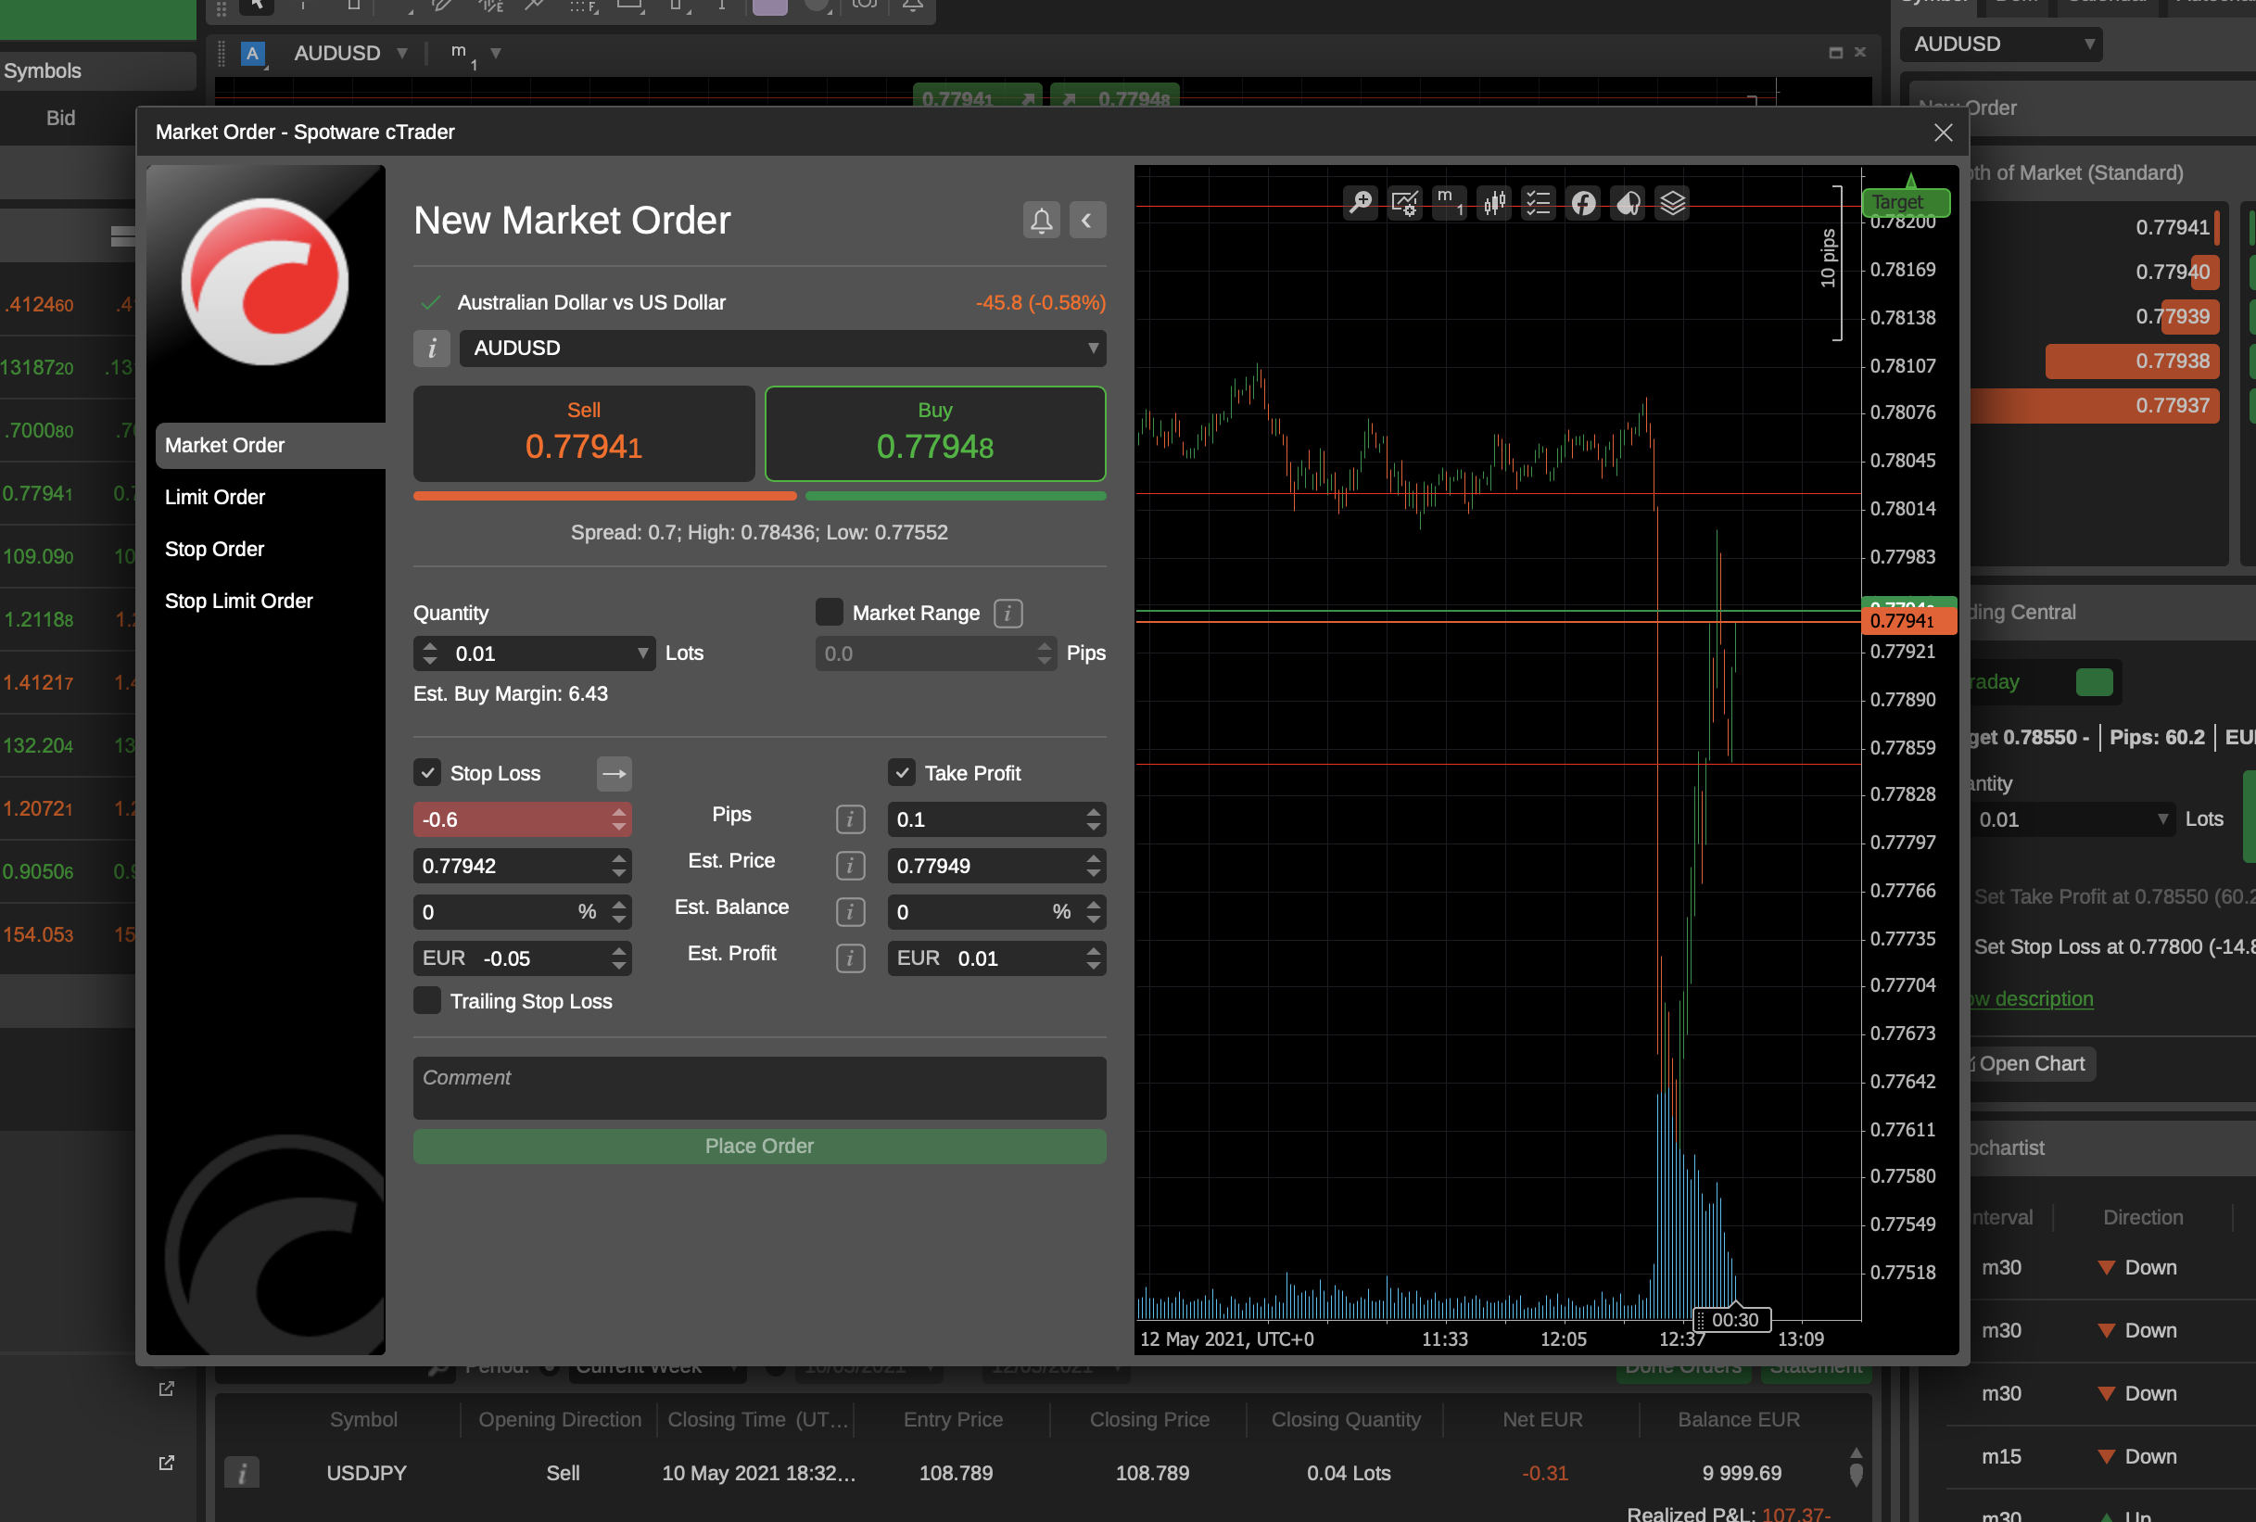Click the show description link
2256x1522 pixels.
point(2031,999)
